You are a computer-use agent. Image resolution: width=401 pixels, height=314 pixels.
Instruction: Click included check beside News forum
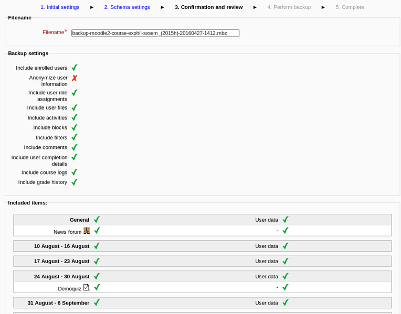97,231
